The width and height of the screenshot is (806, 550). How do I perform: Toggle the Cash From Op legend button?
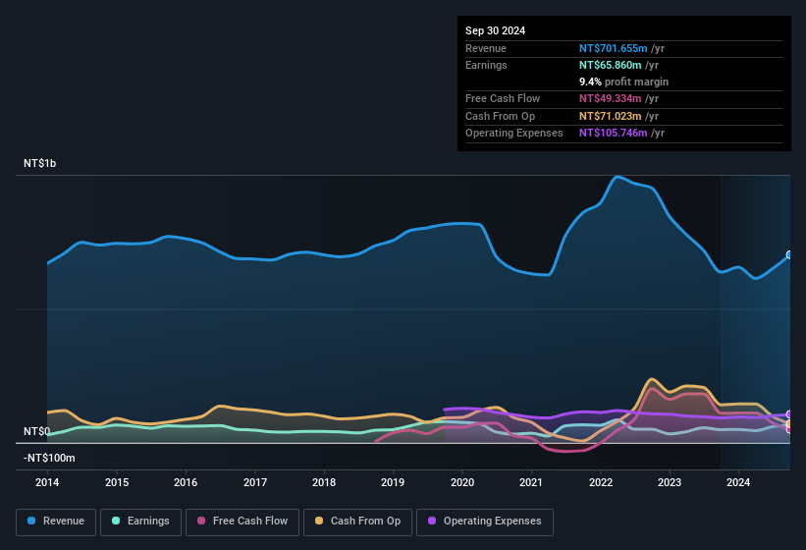[x=357, y=522]
